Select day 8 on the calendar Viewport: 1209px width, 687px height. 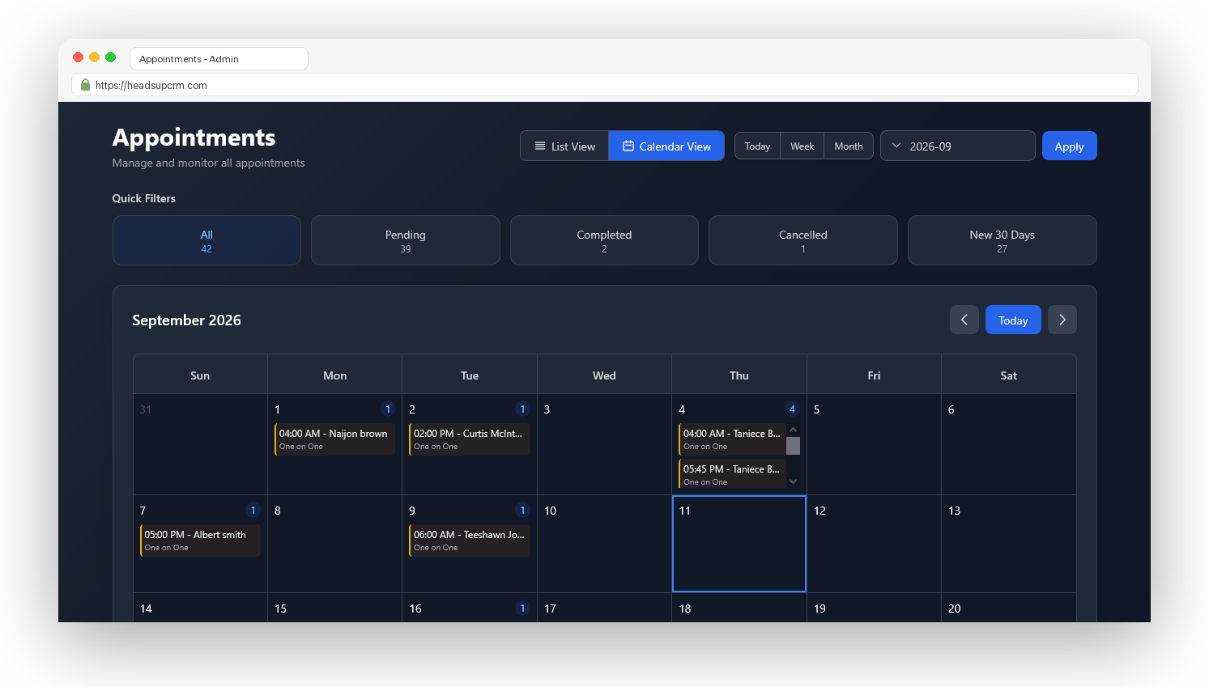(x=334, y=544)
